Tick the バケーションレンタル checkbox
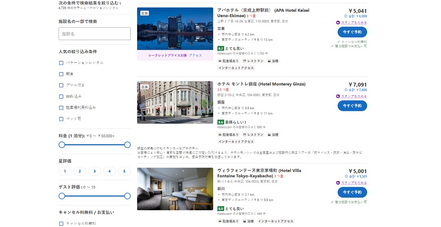The width and height of the screenshot is (441, 227). click(x=61, y=63)
